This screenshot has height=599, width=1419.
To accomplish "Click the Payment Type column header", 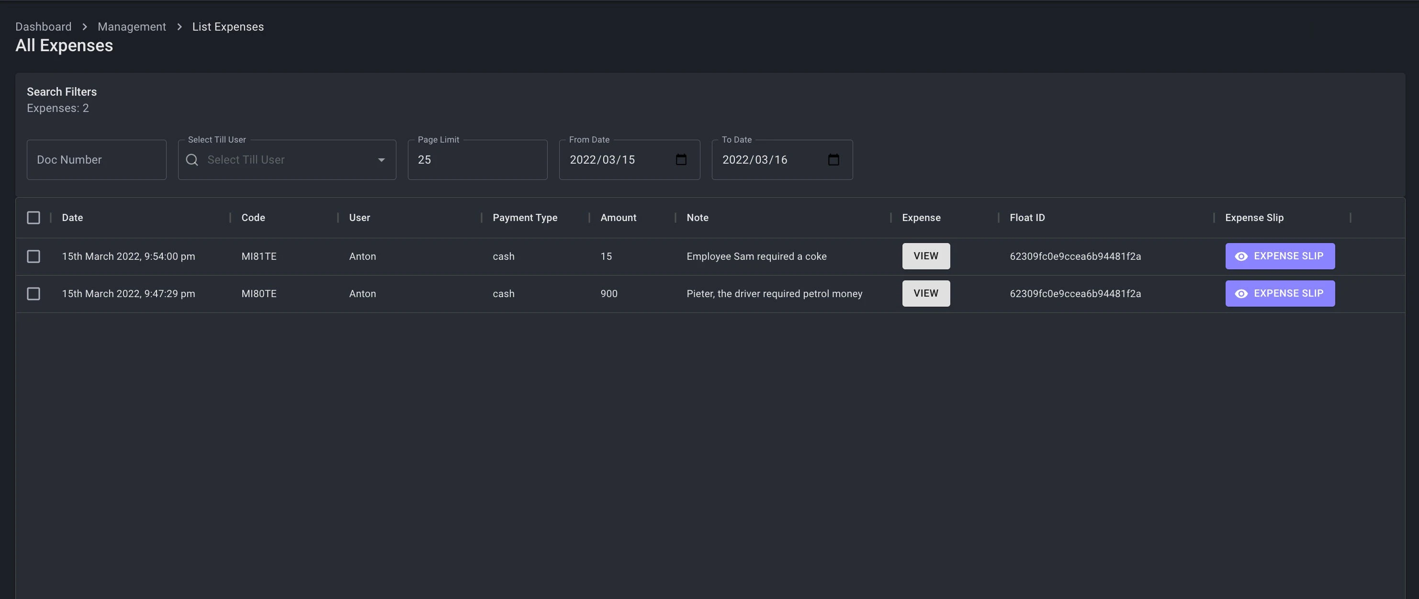I will coord(524,218).
